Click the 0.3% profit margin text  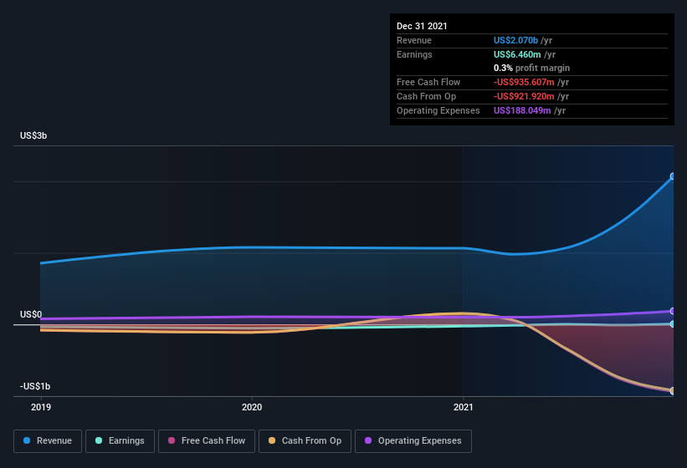[x=531, y=68]
